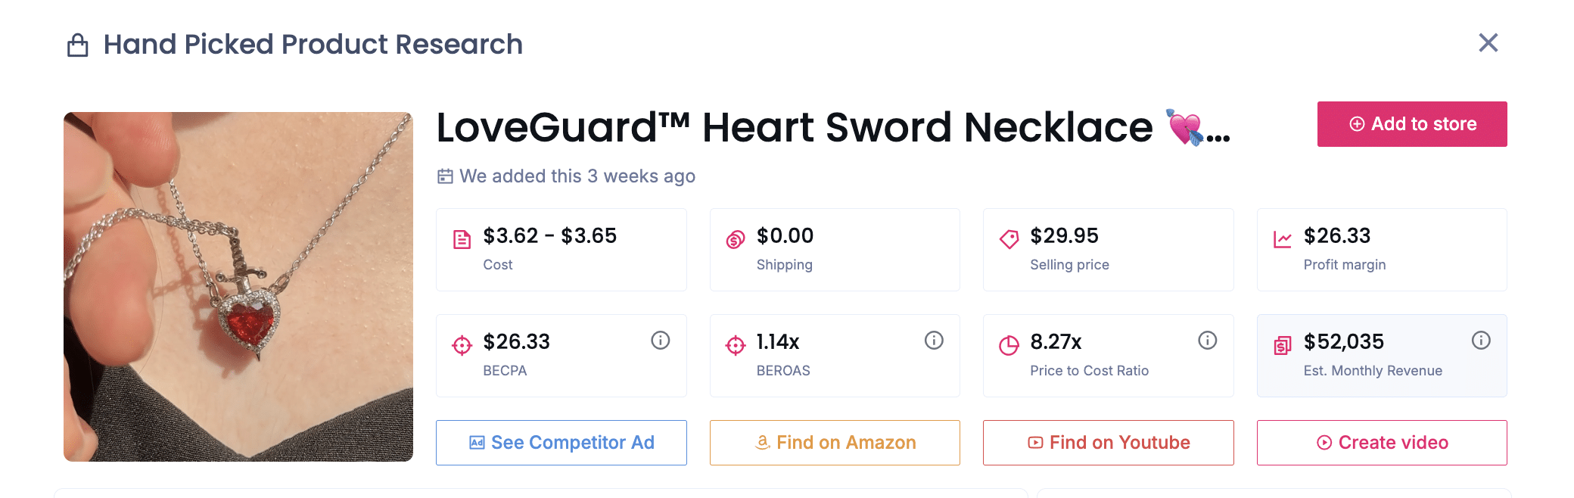Screen dimensions: 1574x498
Task: Close the Hand Picked Product Research dialog
Action: pyautogui.click(x=1488, y=43)
